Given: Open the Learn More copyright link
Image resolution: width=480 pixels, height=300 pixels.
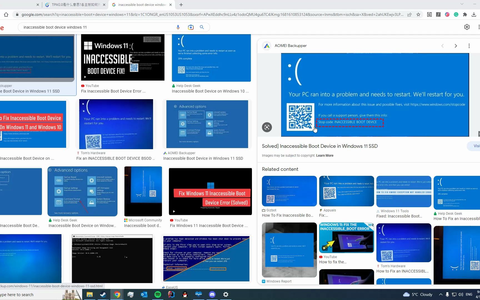Looking at the screenshot, I should point(325,156).
